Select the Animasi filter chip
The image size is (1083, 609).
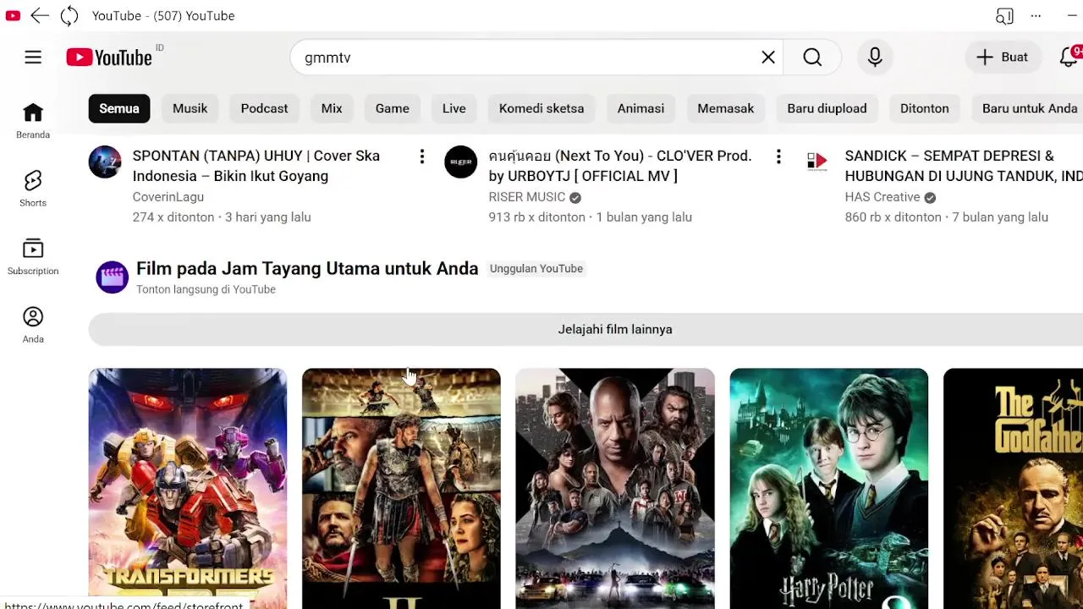pos(640,108)
